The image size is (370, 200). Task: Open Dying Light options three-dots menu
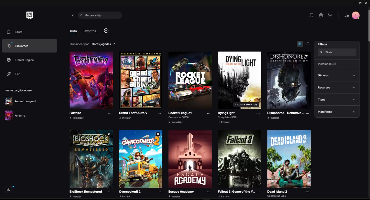(x=258, y=113)
